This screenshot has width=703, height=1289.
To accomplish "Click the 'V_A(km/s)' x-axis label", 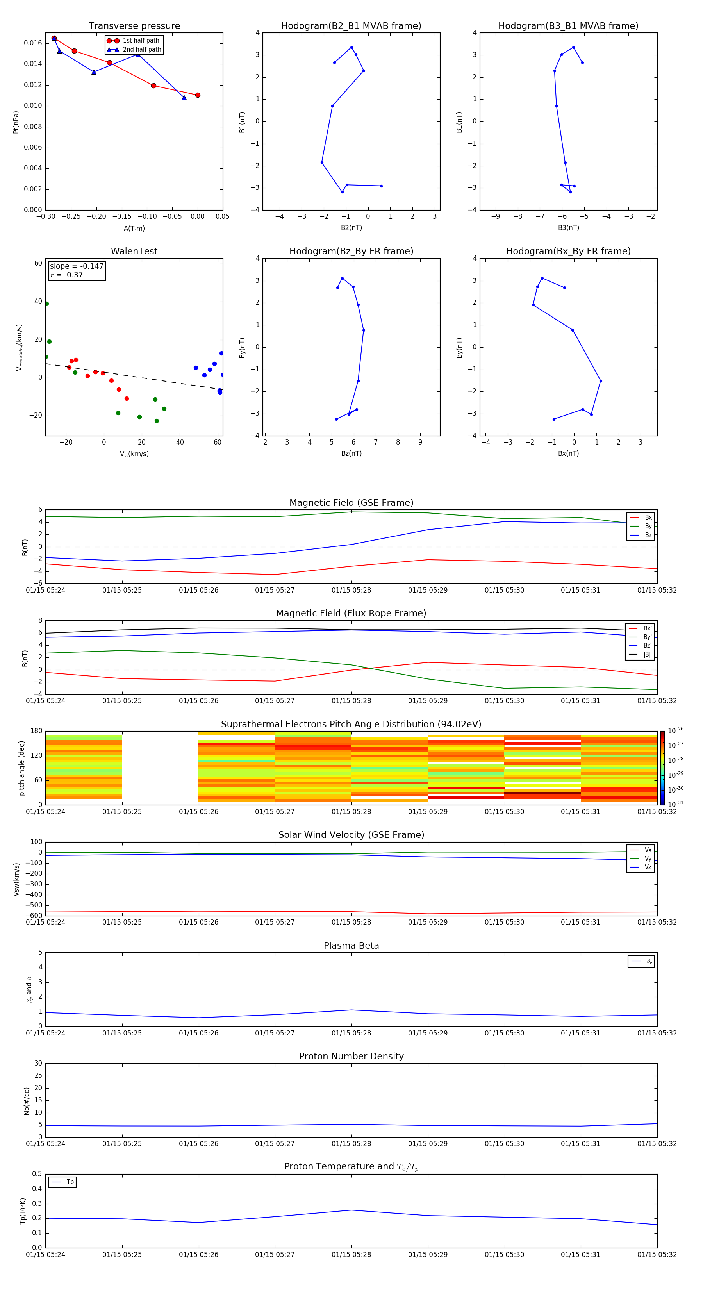I will point(134,454).
